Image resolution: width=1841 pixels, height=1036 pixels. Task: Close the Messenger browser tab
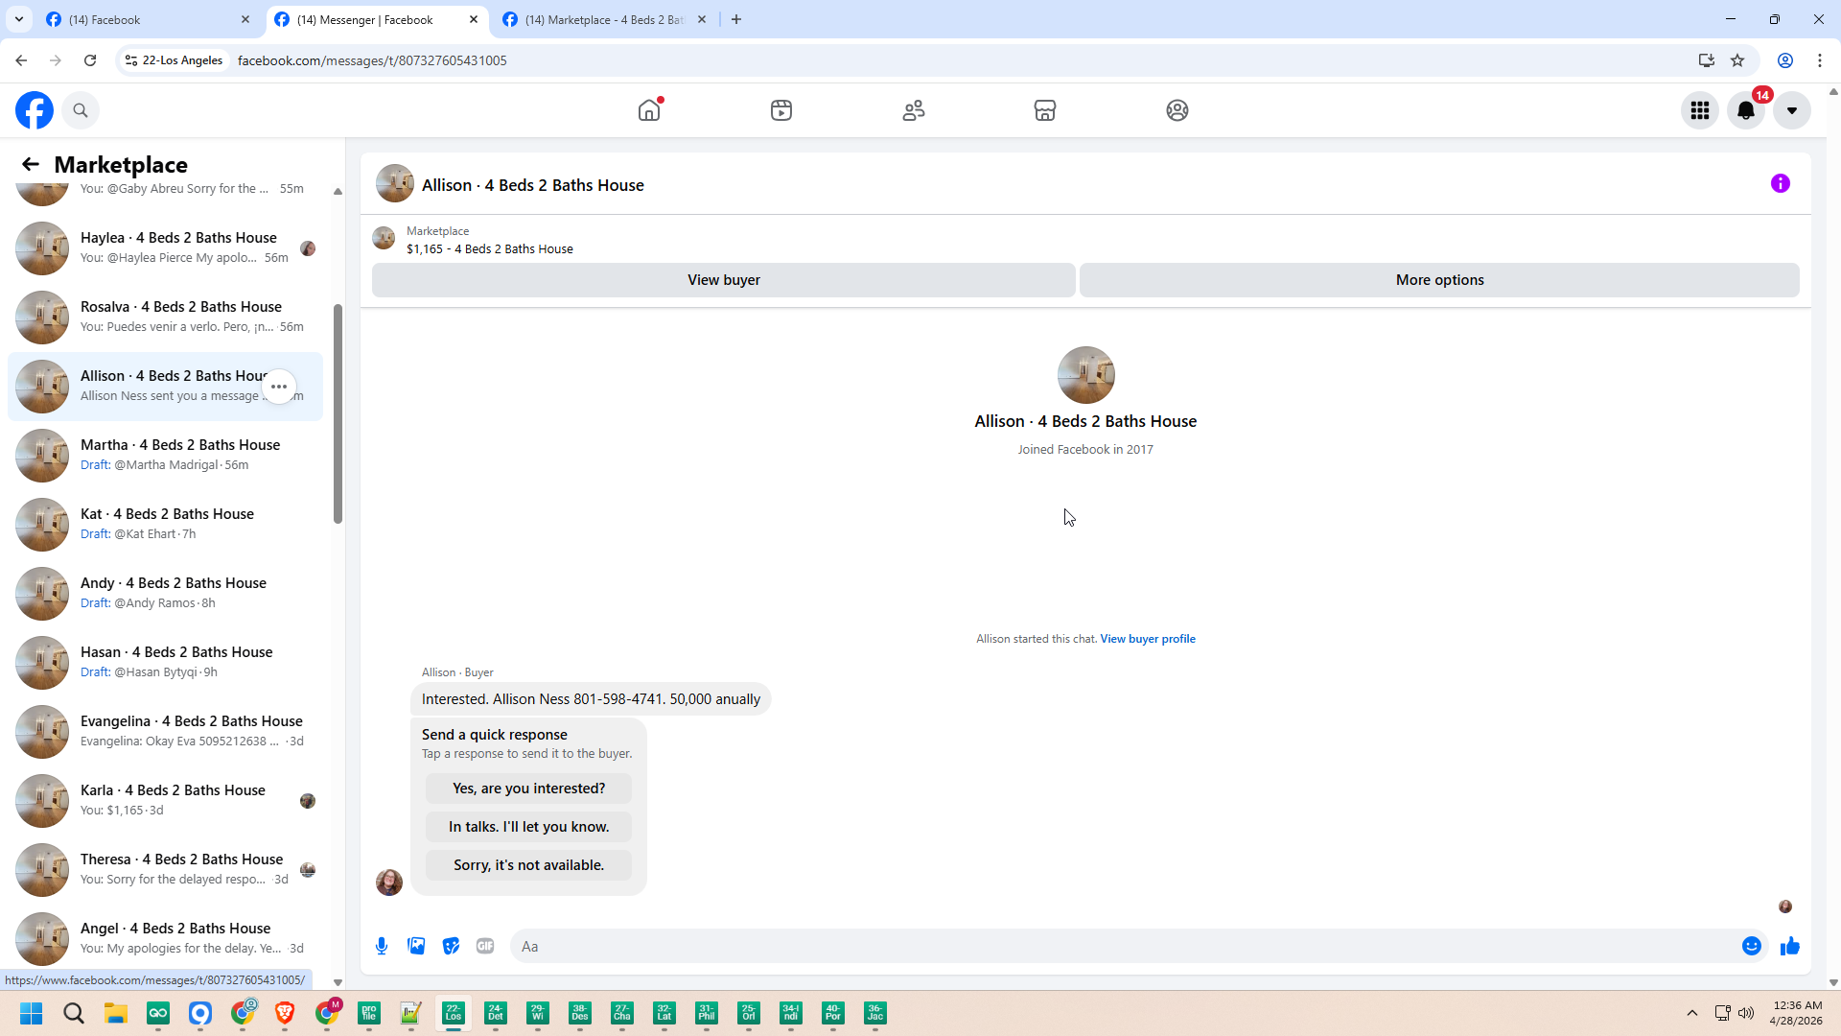point(474,19)
